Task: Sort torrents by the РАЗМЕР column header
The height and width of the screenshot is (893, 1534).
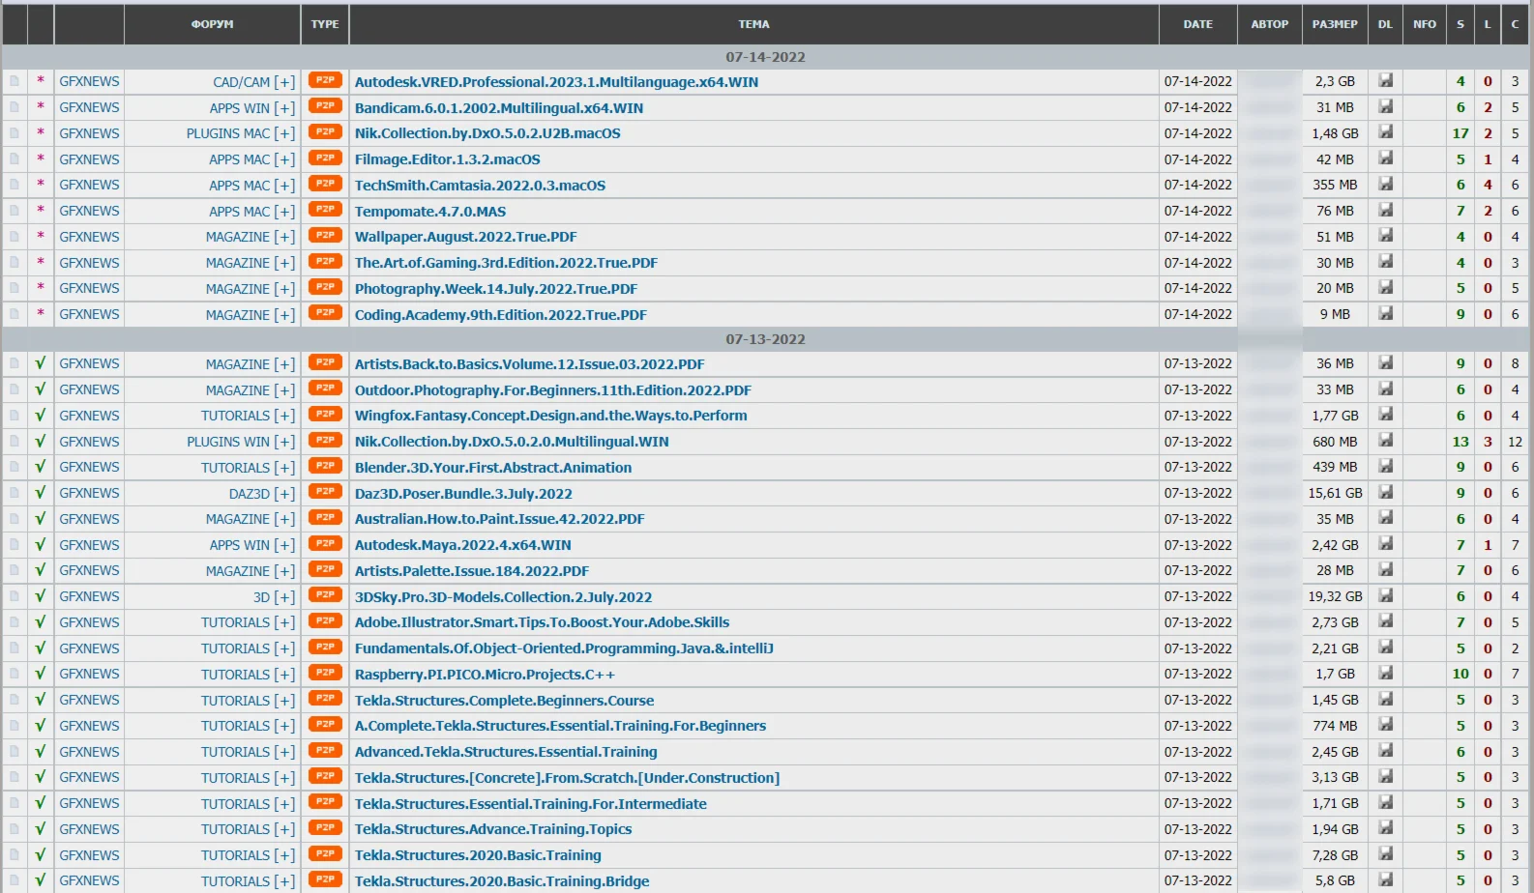Action: tap(1335, 24)
